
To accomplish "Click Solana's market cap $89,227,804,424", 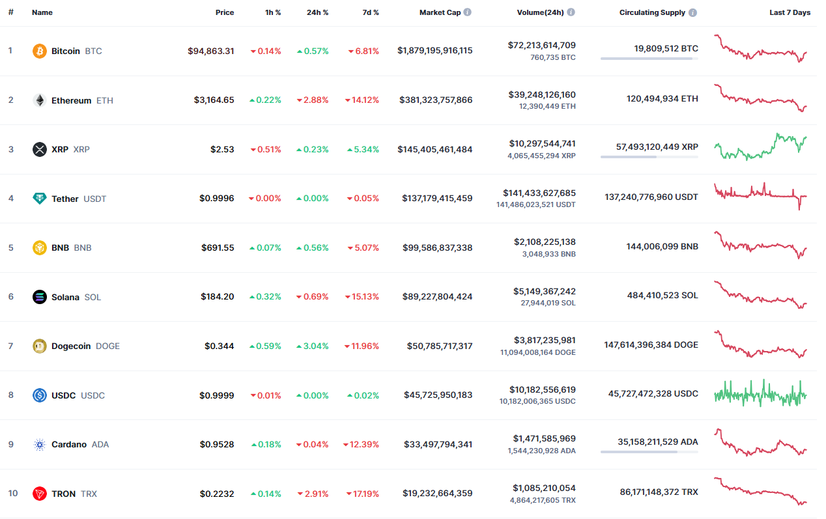I will pos(438,297).
